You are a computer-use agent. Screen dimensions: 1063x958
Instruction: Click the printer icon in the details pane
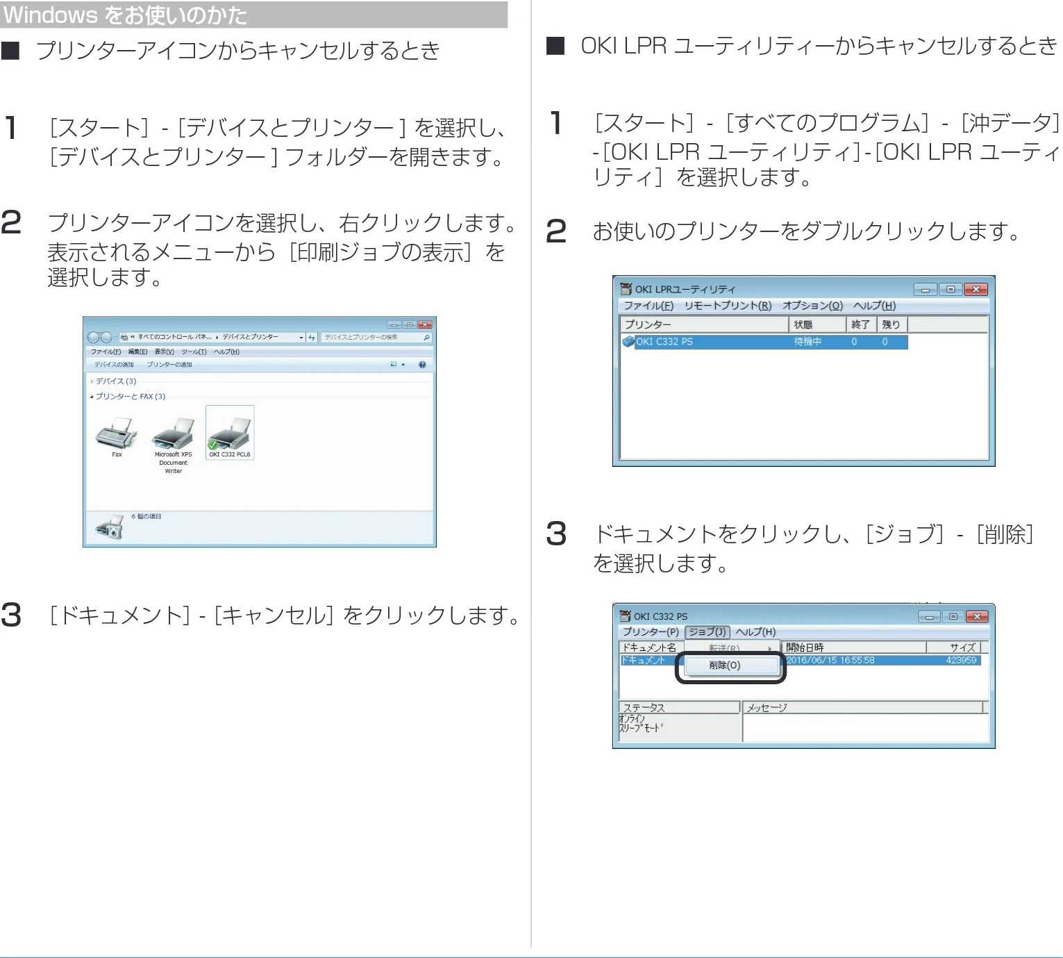109,528
